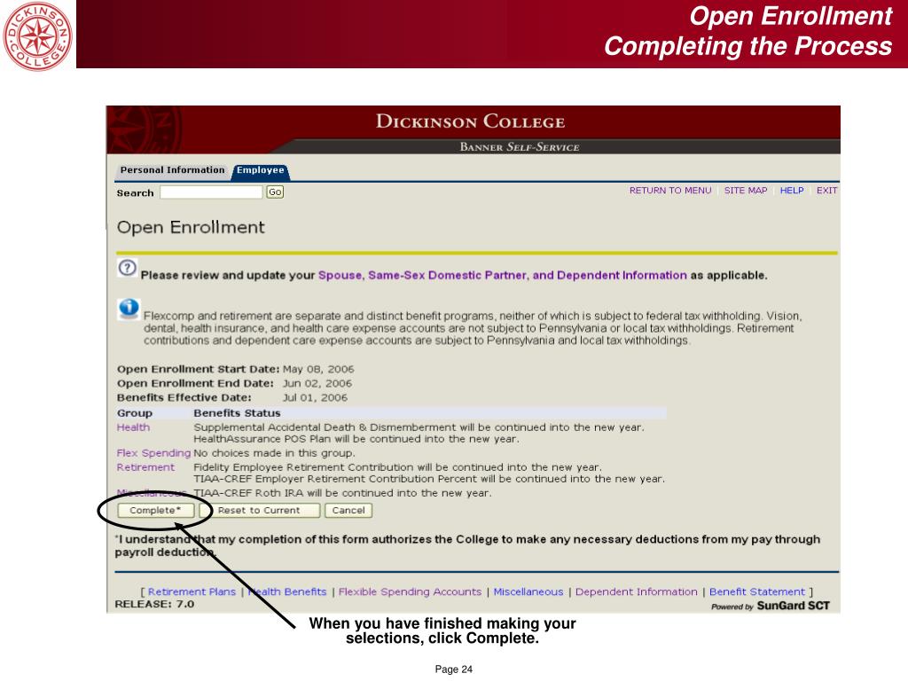The width and height of the screenshot is (908, 681).
Task: Click the question mark help icon
Action: pos(128,268)
